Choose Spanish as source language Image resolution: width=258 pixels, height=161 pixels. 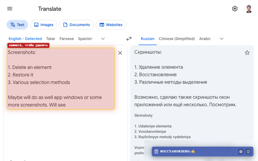coord(85,39)
